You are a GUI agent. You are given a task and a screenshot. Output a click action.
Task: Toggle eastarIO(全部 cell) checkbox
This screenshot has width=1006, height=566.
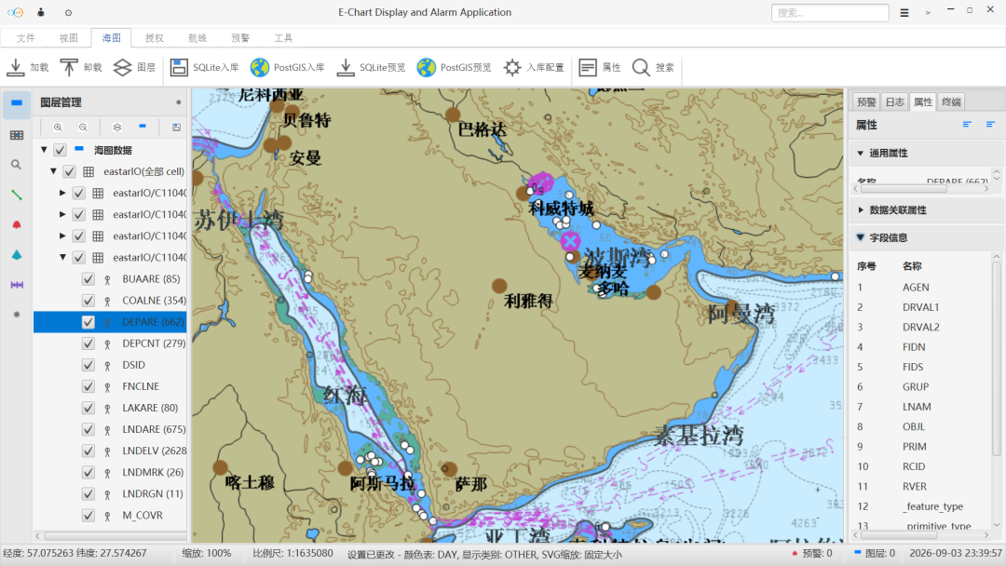[69, 172]
